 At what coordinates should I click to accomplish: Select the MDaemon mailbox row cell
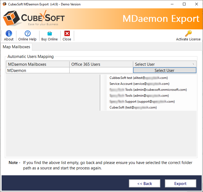(x=38, y=70)
